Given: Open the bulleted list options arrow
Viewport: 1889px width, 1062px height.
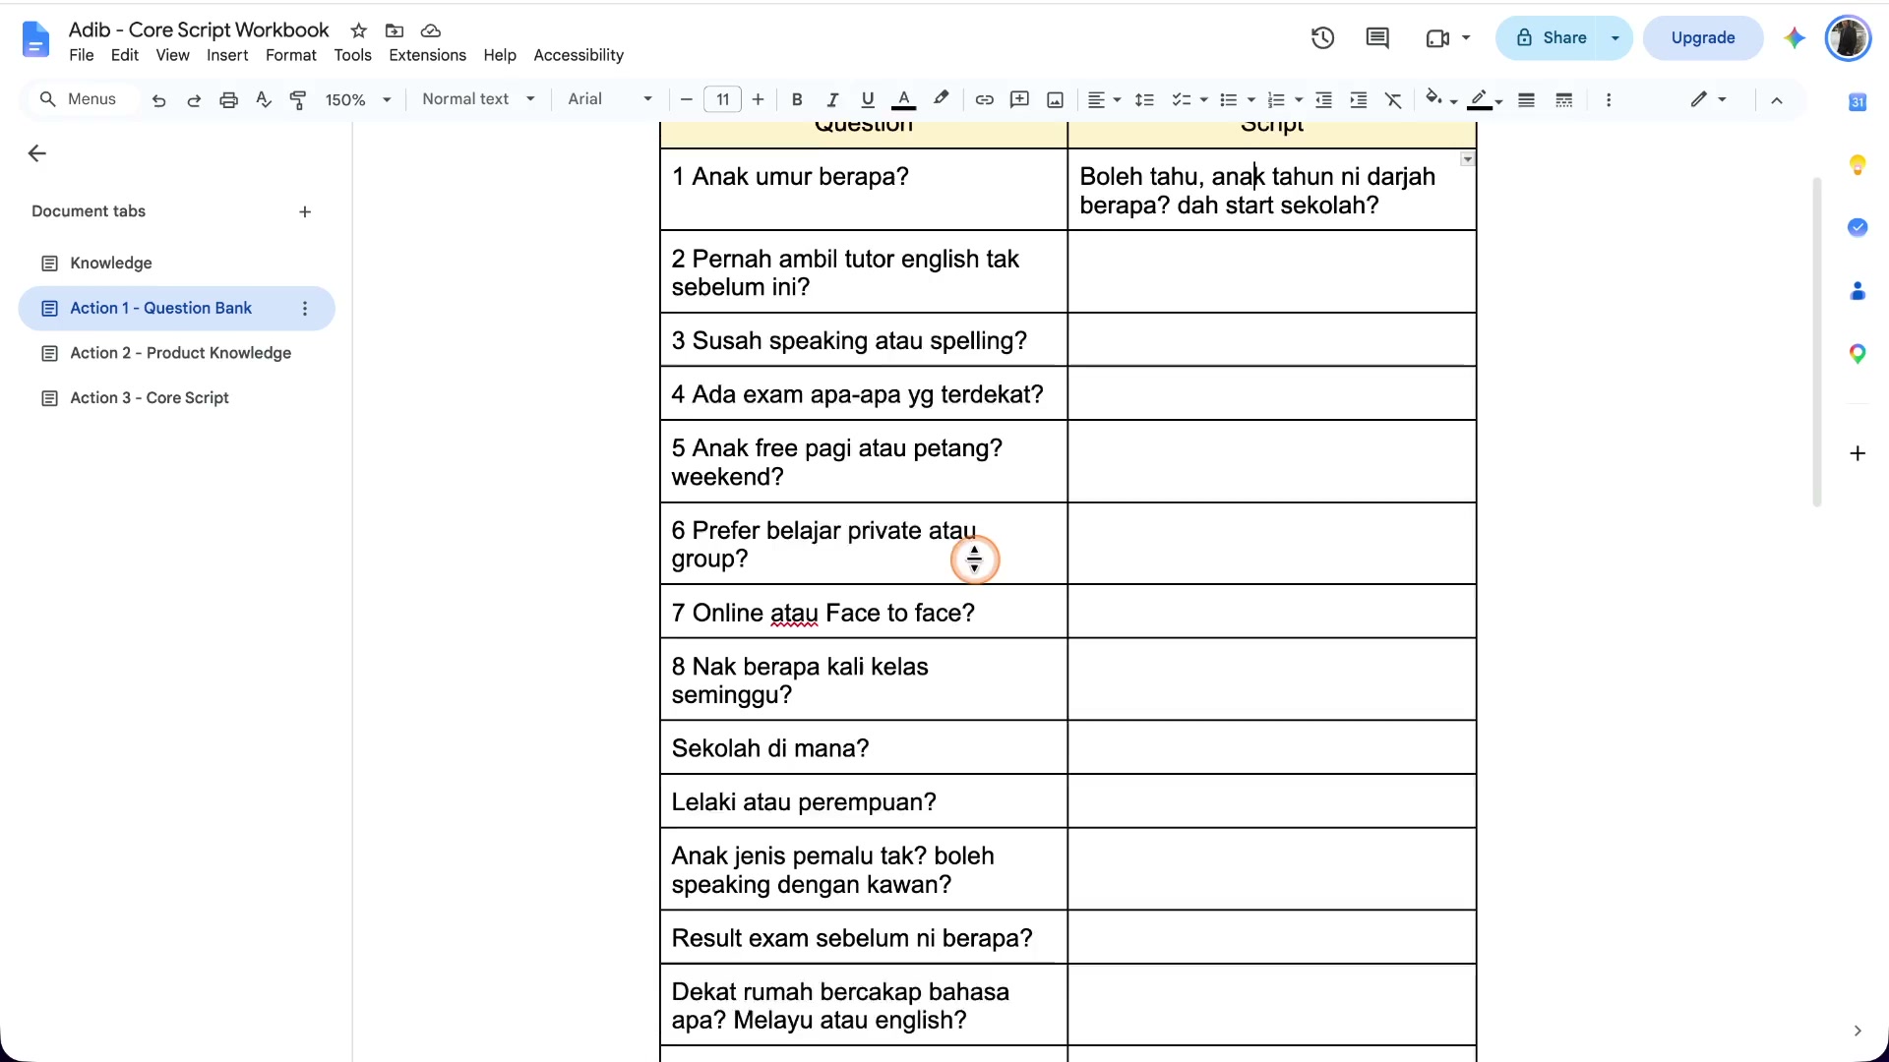Looking at the screenshot, I should 1251,99.
